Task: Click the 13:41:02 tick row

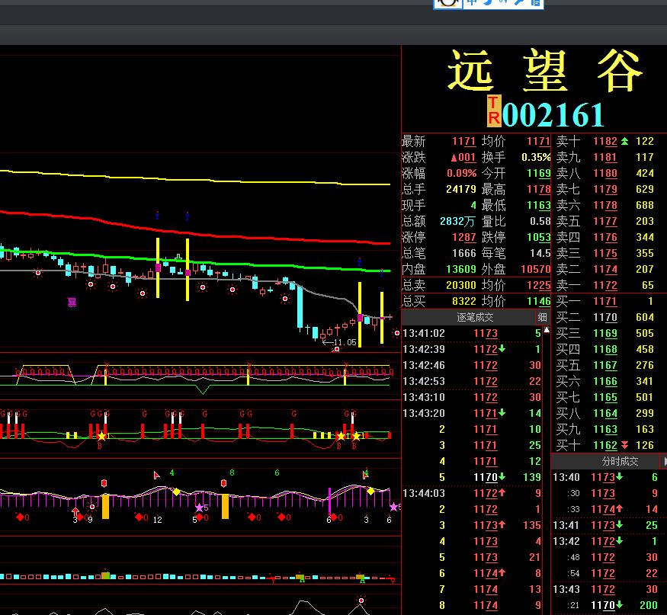Action: (472, 333)
